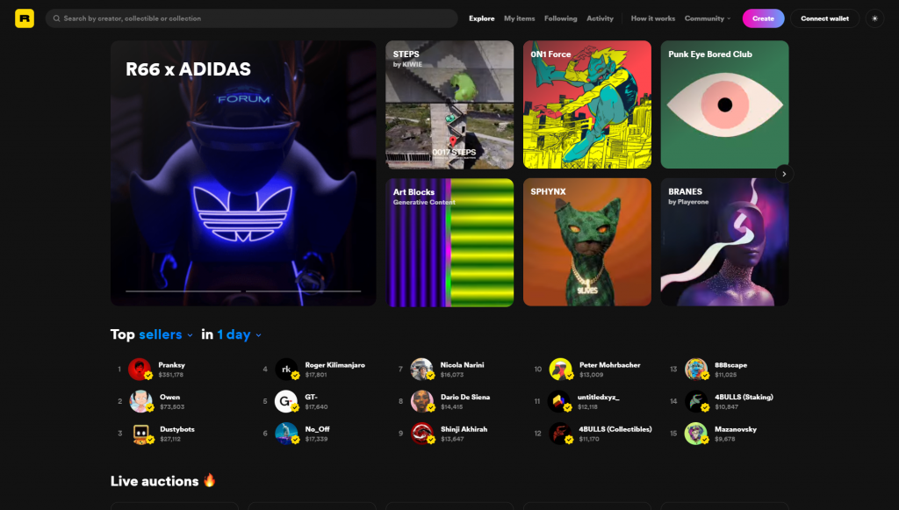Click untitledxyz_ seller name
The height and width of the screenshot is (510, 899).
click(598, 397)
